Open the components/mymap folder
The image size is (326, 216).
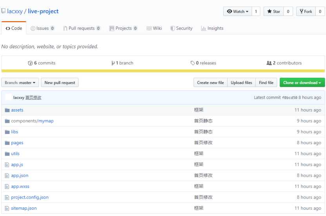click(32, 121)
